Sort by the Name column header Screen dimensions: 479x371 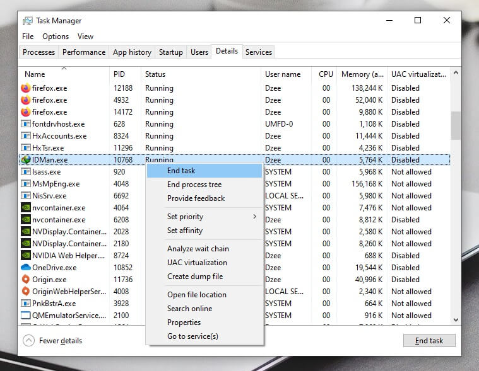[x=64, y=74]
